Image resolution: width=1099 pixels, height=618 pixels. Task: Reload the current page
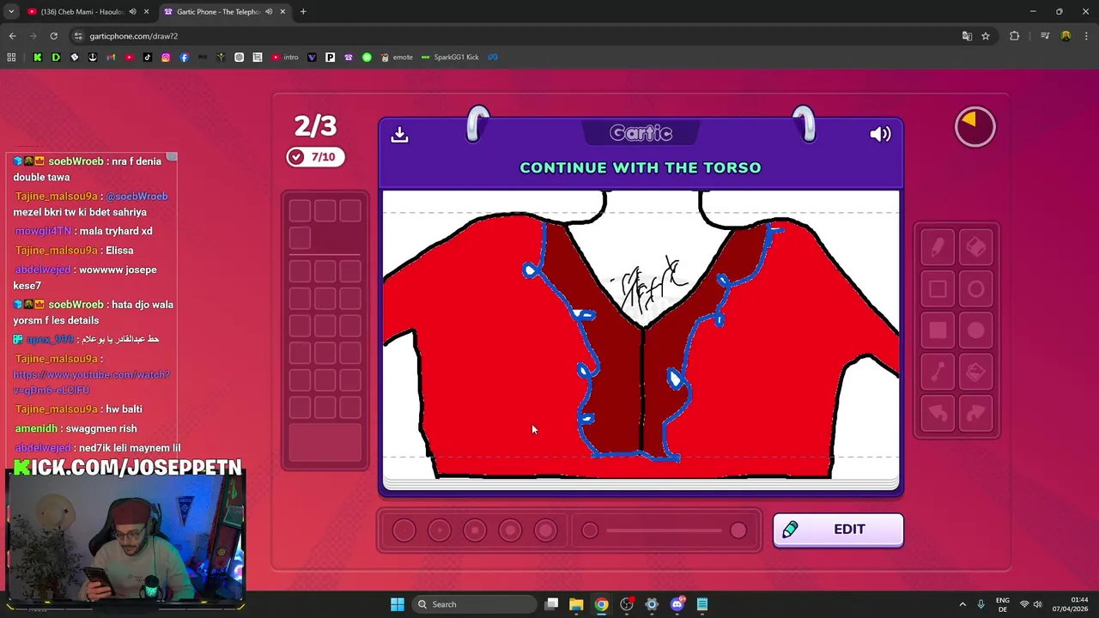tap(53, 36)
